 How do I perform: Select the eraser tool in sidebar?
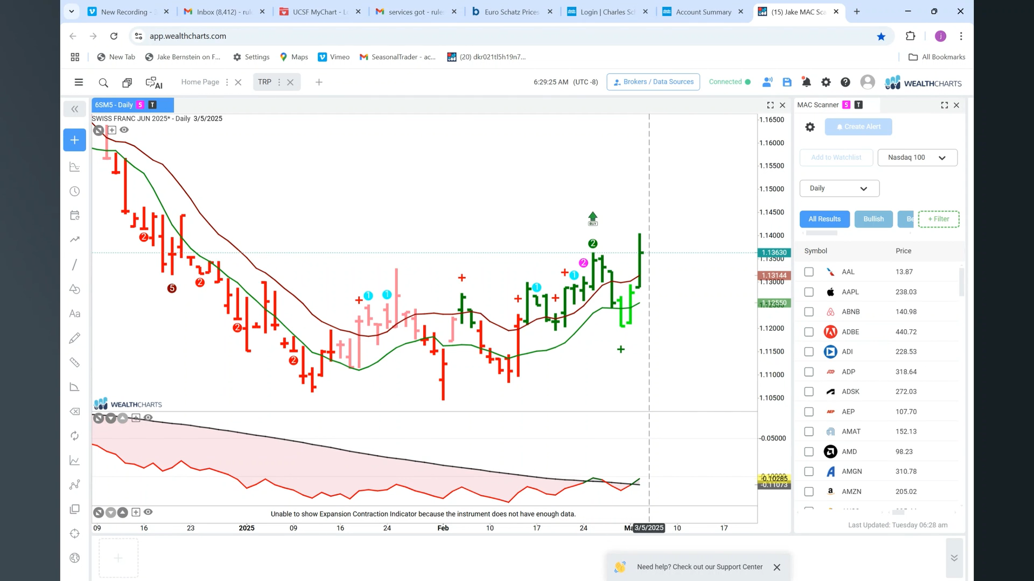pos(75,412)
